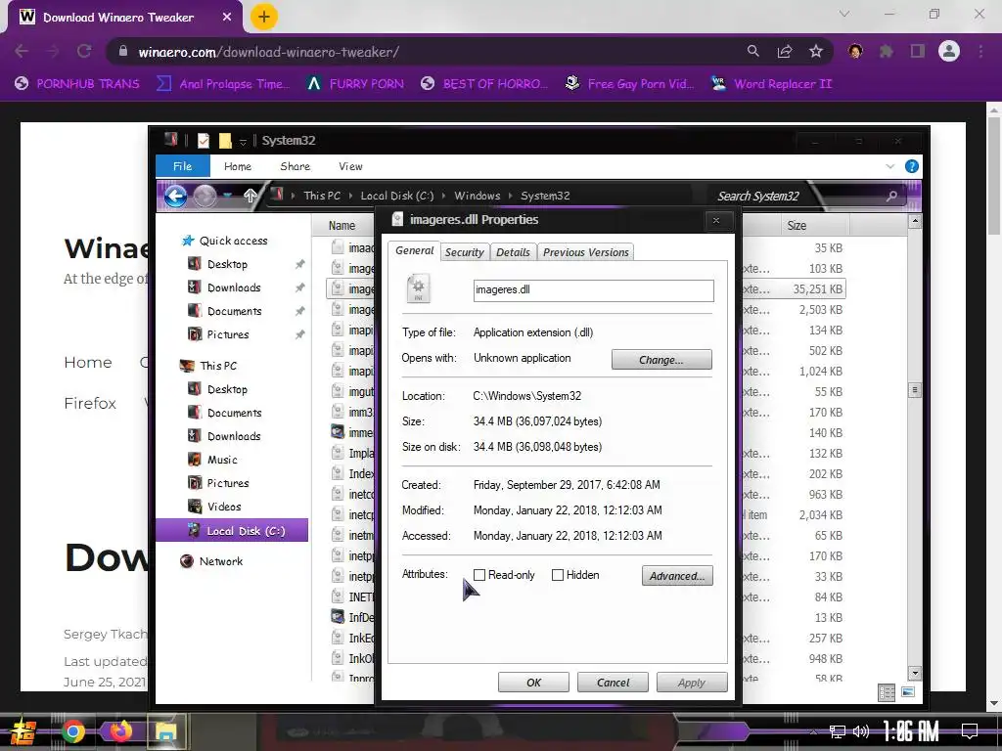Reload the winaero page

coord(84,51)
